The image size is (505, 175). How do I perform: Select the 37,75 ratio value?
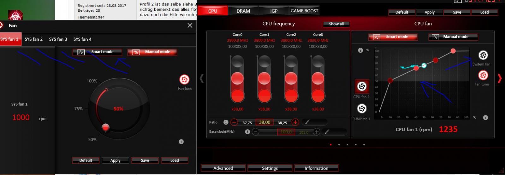tap(247, 123)
